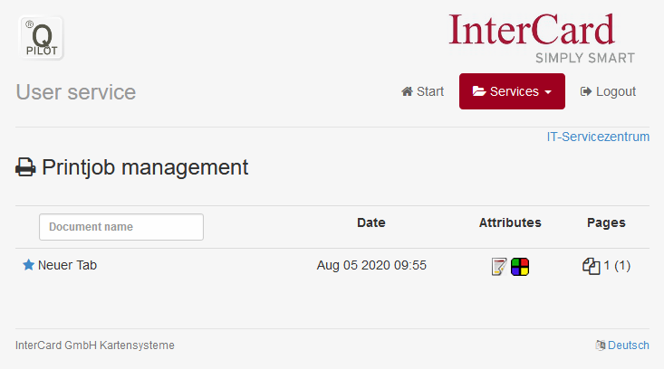
Task: Click the printer icon by Printjob management
Action: coord(25,167)
